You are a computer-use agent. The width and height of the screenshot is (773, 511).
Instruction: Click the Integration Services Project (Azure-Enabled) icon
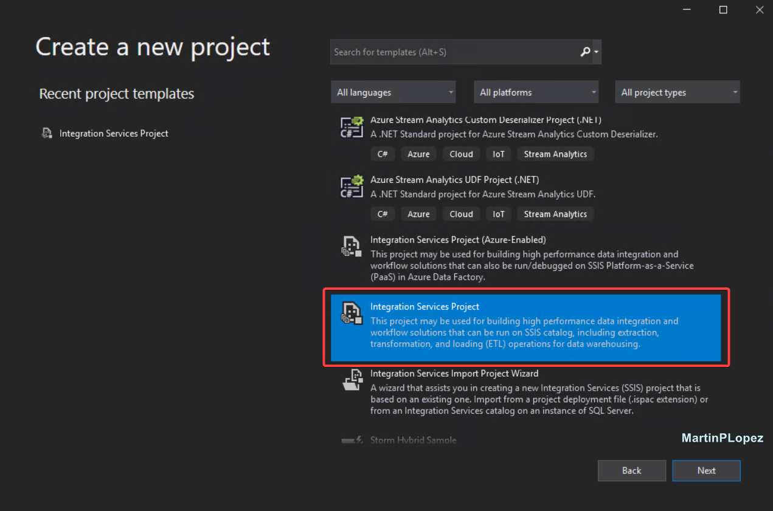pyautogui.click(x=352, y=247)
